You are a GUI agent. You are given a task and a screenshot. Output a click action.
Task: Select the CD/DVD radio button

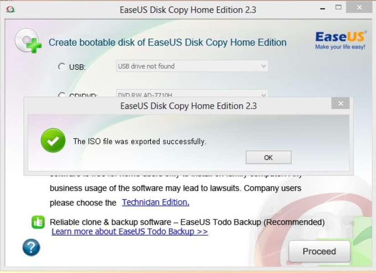pos(62,96)
